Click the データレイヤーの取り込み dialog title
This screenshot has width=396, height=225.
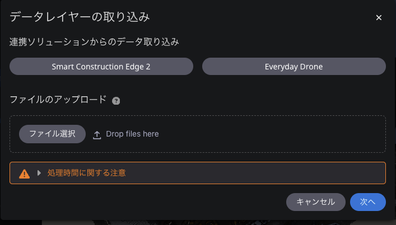(x=80, y=17)
